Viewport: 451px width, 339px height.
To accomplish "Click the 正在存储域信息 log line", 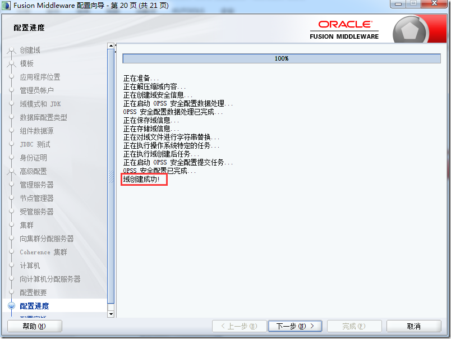I will [151, 129].
